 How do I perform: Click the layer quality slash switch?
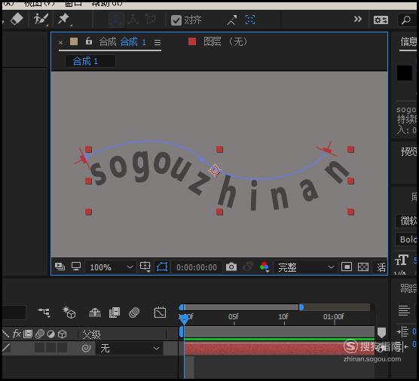[x=6, y=348]
